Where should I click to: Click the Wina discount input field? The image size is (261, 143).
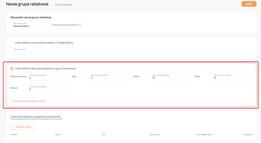(231, 77)
